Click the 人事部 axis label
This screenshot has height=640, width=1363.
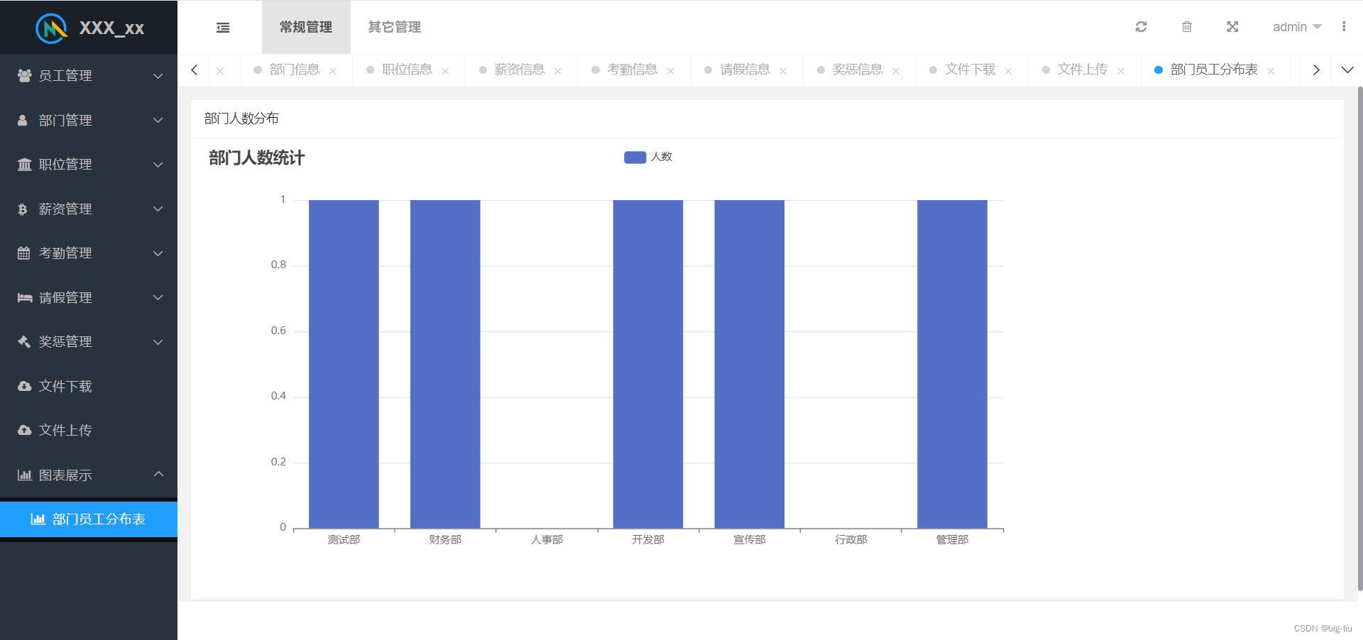(x=547, y=540)
